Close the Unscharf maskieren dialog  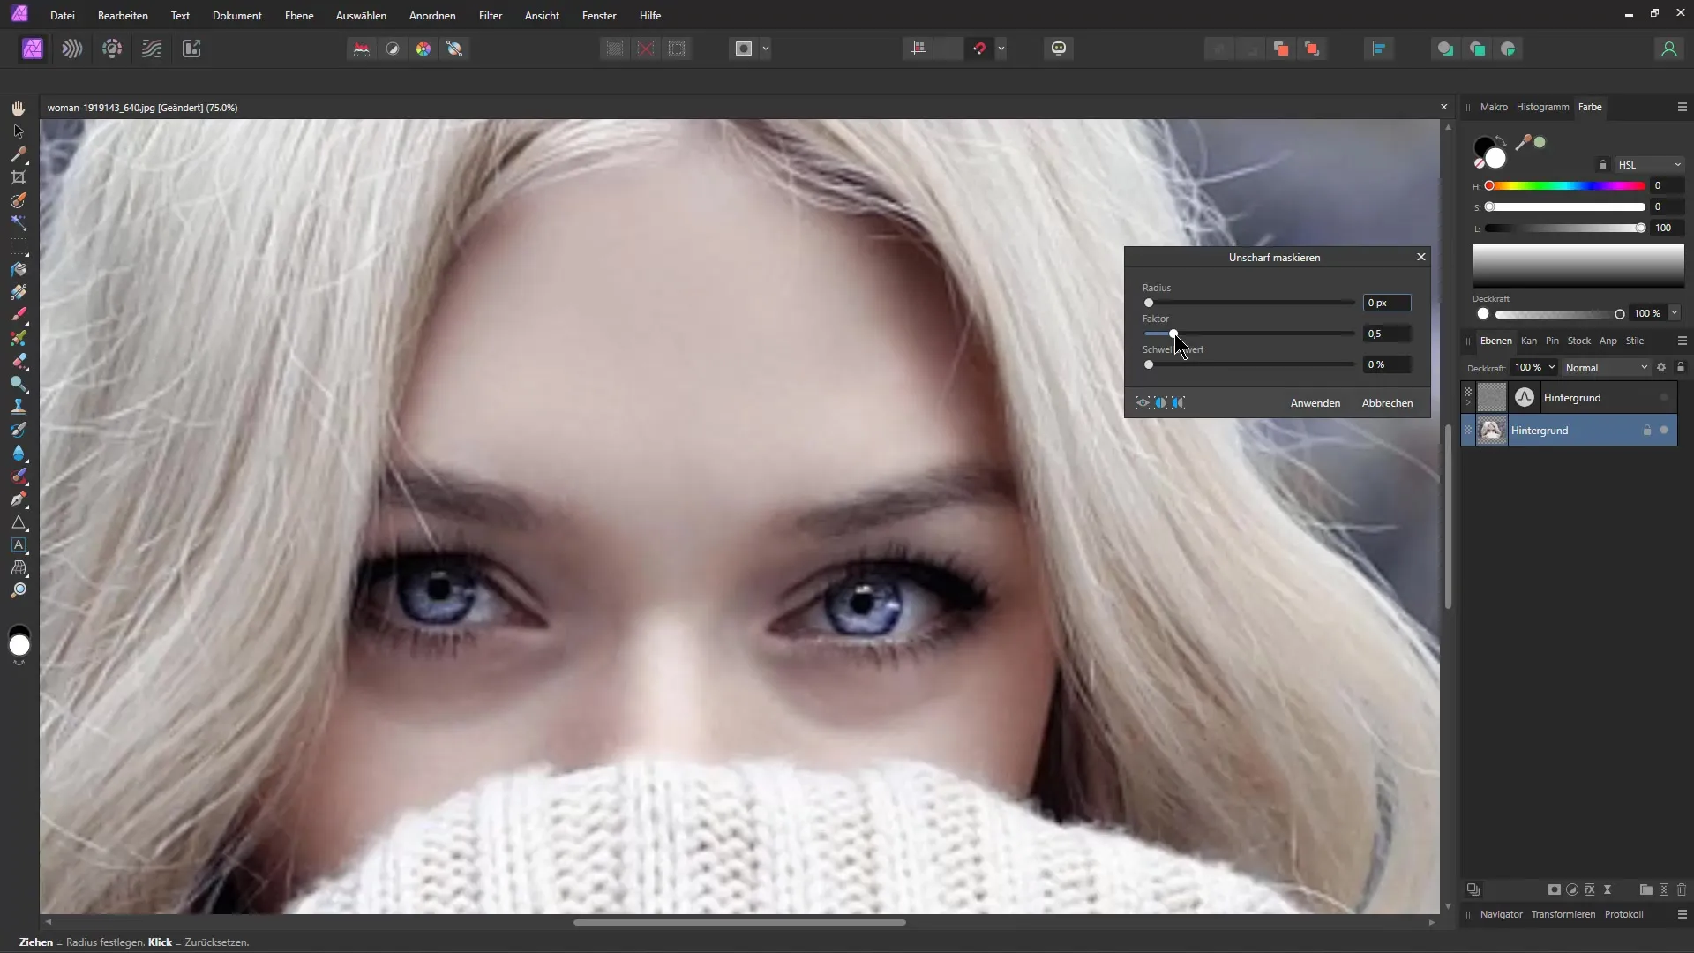click(1420, 257)
